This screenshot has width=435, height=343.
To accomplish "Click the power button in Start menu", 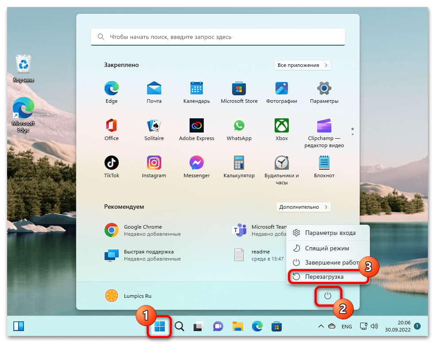I will (x=328, y=296).
